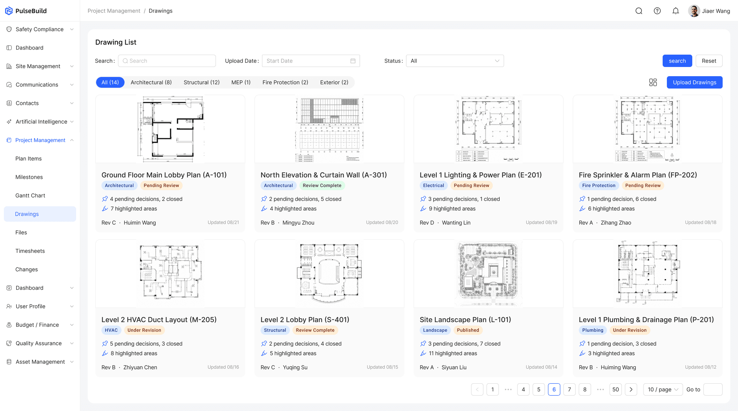The width and height of the screenshot is (738, 411).
Task: Expand the Contacts chevron
Action: 72,103
